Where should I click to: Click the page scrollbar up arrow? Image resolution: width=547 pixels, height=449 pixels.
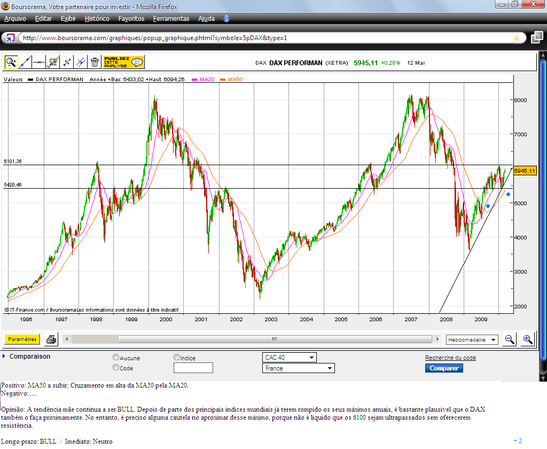coord(543,55)
